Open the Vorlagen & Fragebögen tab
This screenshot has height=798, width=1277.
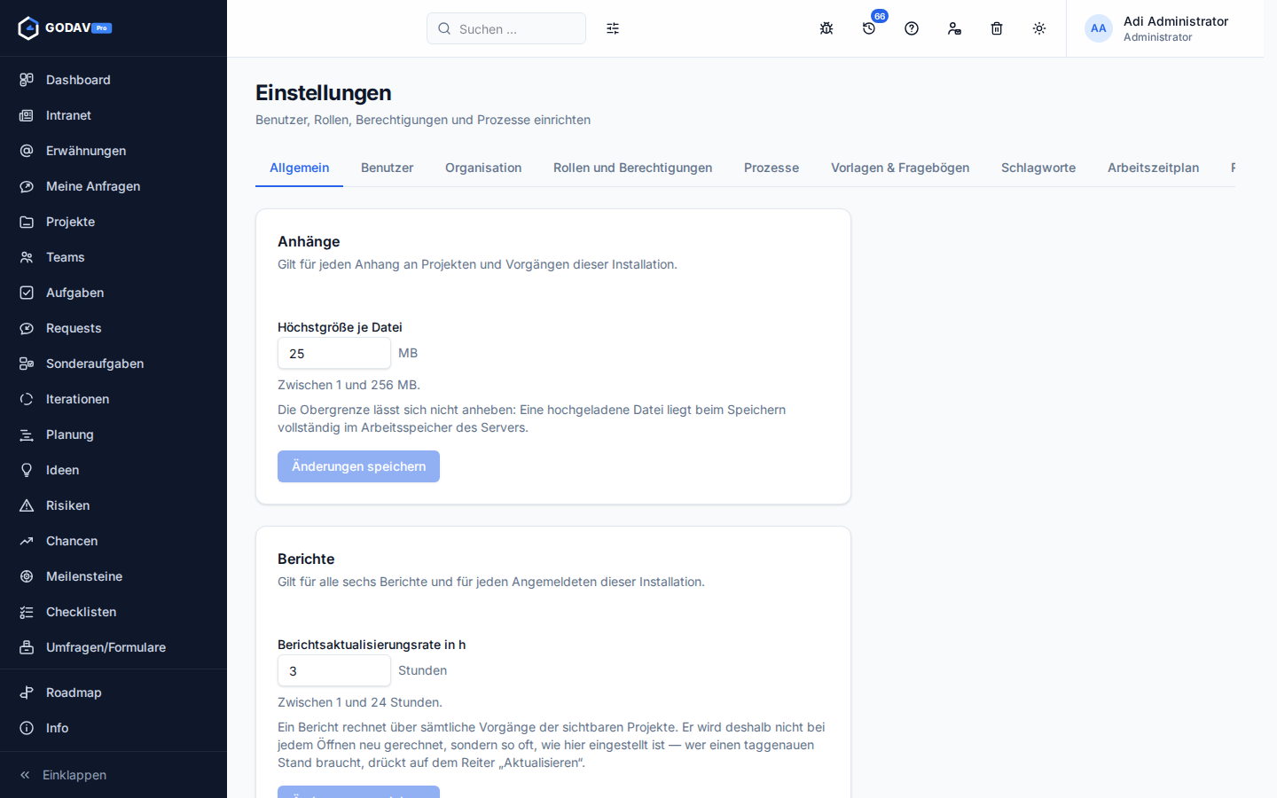(x=900, y=168)
